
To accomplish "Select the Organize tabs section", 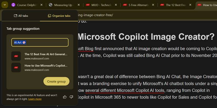I will (59, 16).
